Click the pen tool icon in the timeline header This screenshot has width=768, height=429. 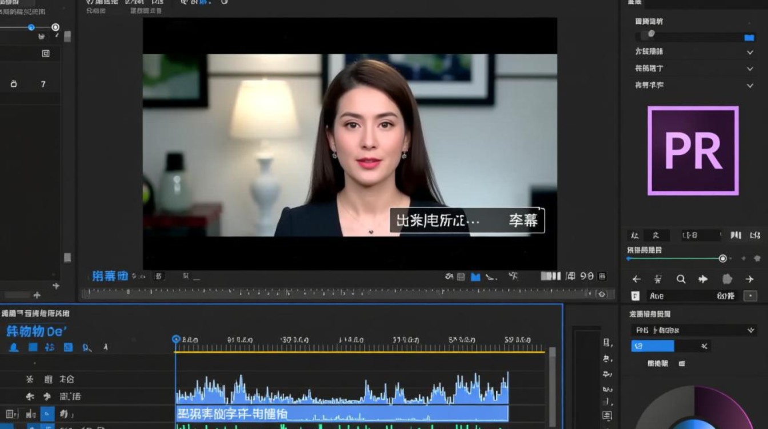coord(105,347)
